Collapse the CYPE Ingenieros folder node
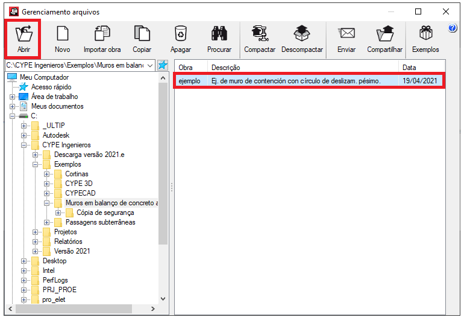This screenshot has width=464, height=320. (x=25, y=145)
